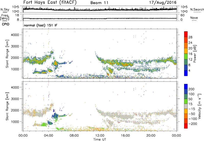Click the '20:00' time axis label
The height and width of the screenshot is (141, 204).
pos(151,136)
